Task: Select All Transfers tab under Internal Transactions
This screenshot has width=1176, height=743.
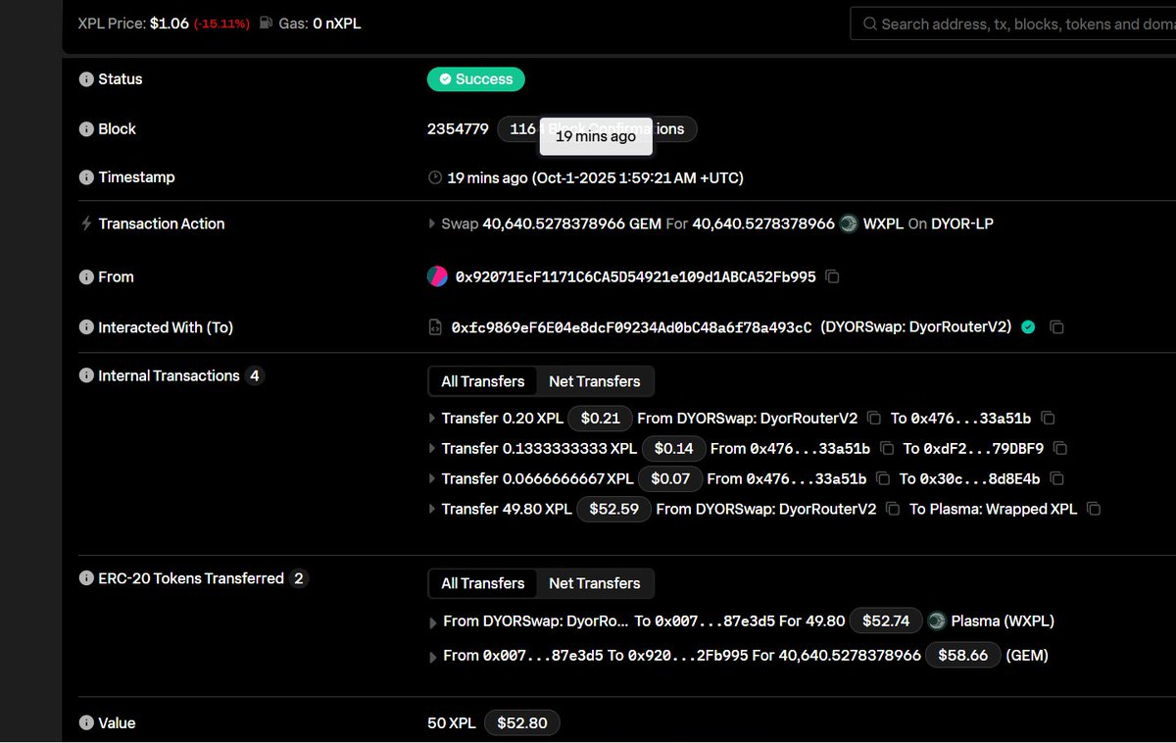Action: 483,381
